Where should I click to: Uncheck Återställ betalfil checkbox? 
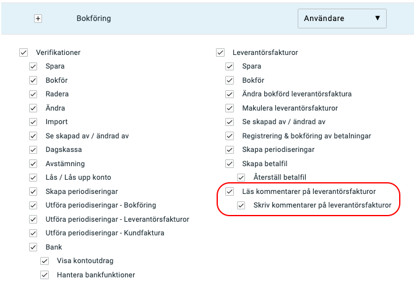click(x=241, y=177)
